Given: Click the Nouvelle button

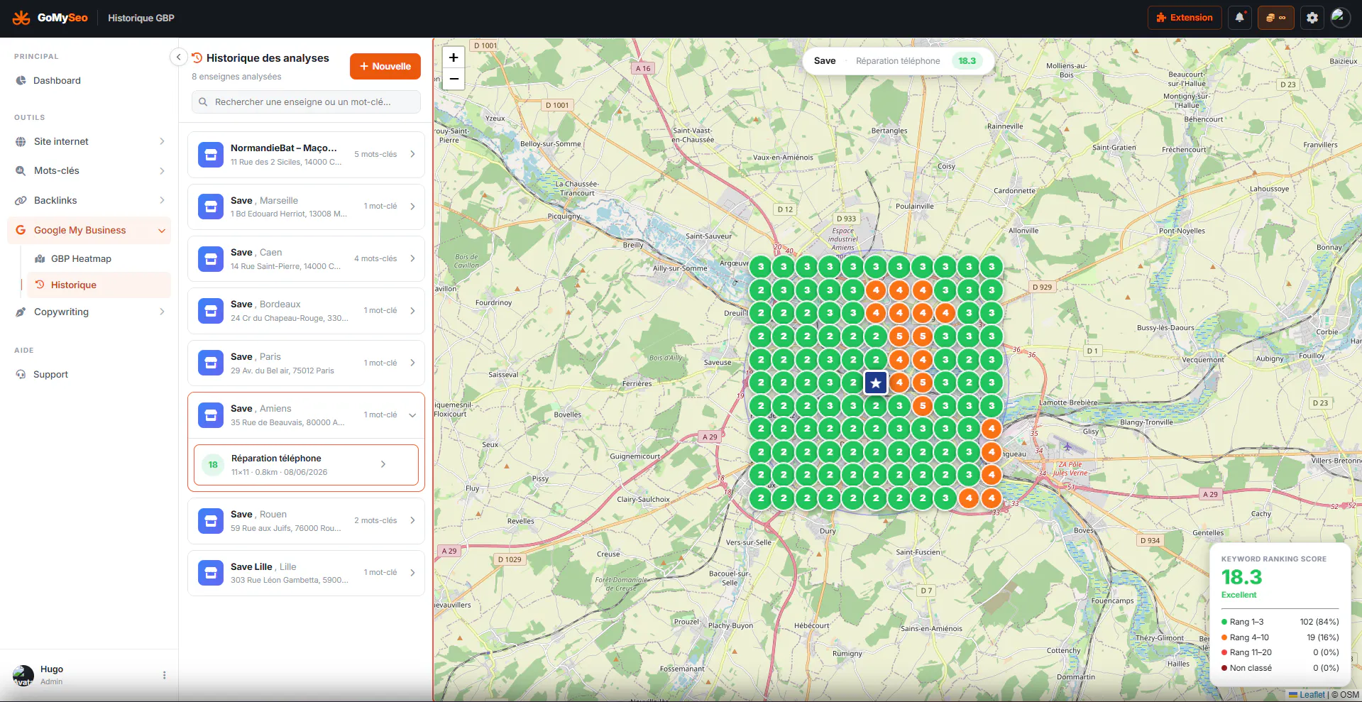Looking at the screenshot, I should click(385, 67).
